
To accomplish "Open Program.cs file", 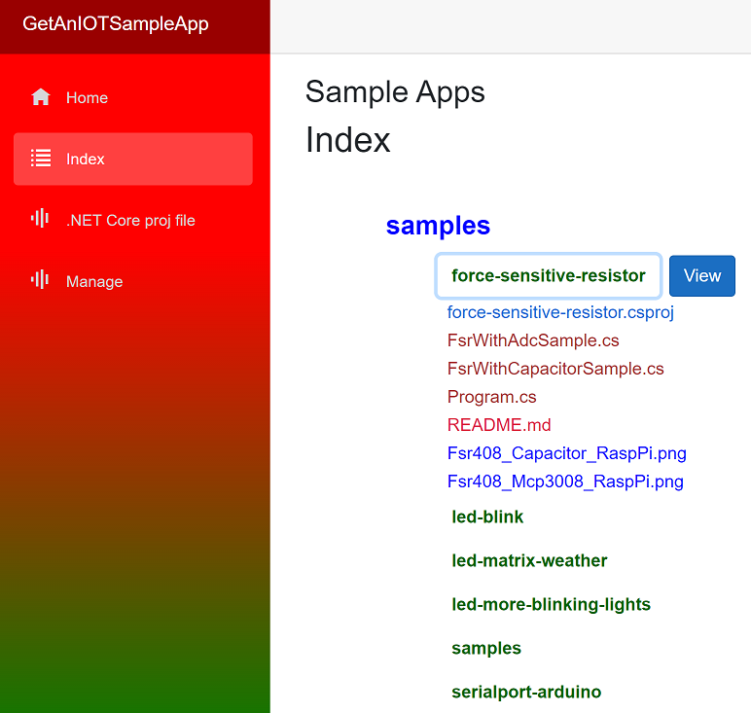I will 492,397.
